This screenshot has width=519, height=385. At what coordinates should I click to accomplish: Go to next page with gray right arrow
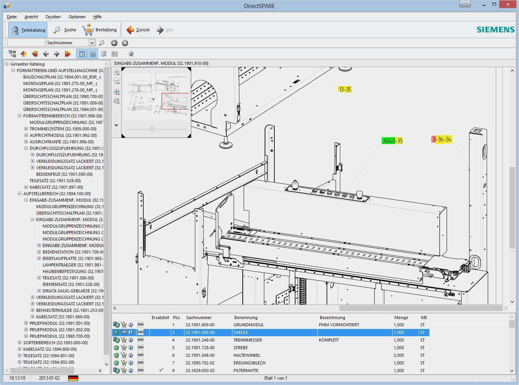coord(57,54)
